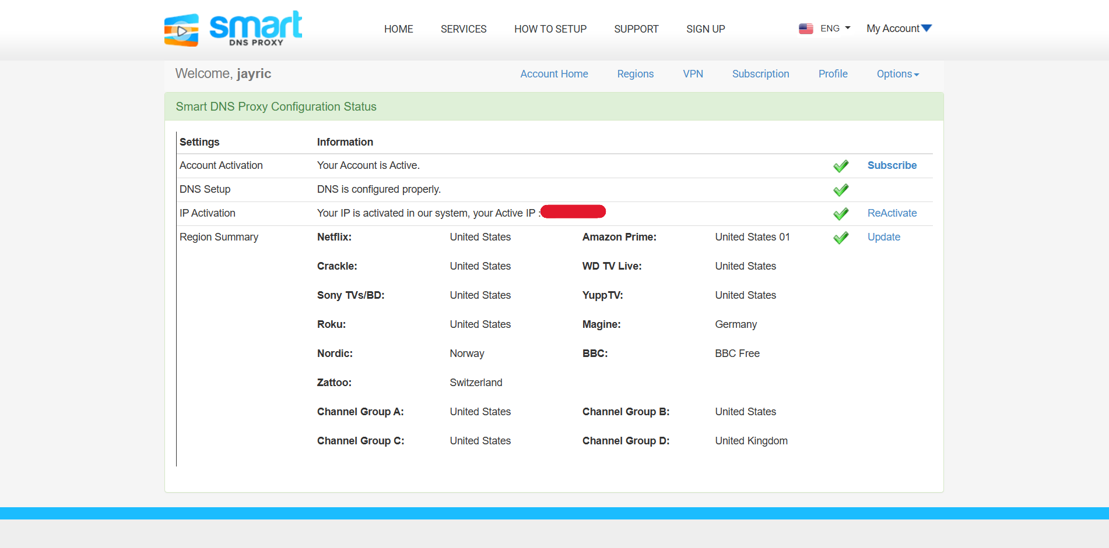
Task: Click the IP Activation row label
Action: click(207, 213)
